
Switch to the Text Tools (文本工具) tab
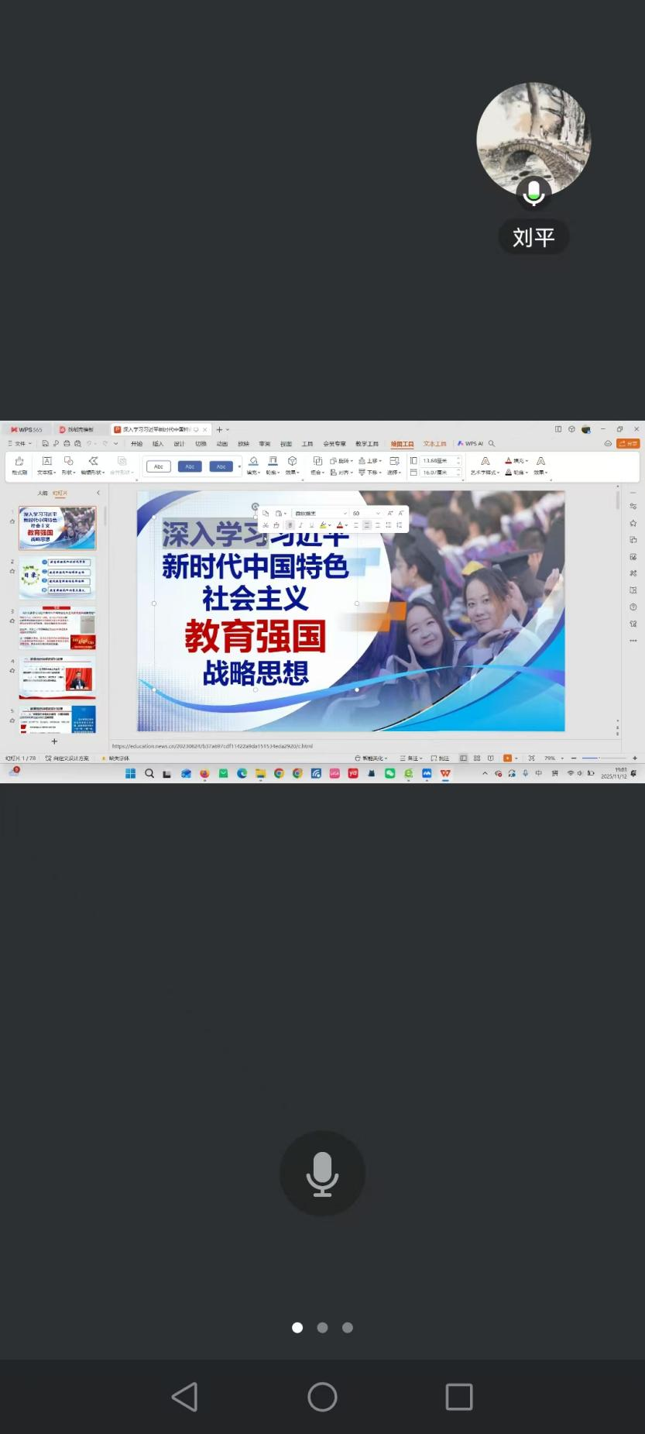point(434,444)
